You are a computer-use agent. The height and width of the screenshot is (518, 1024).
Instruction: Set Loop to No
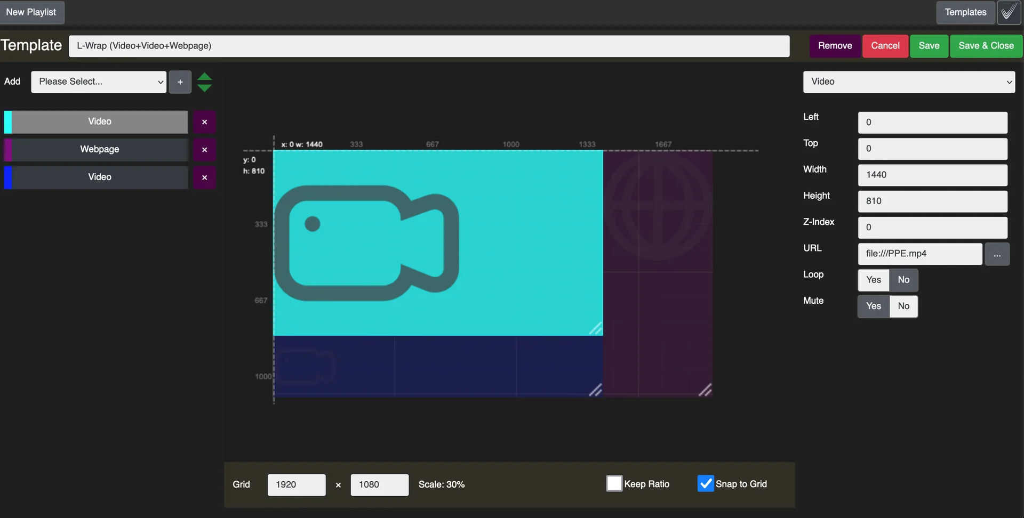click(x=903, y=280)
